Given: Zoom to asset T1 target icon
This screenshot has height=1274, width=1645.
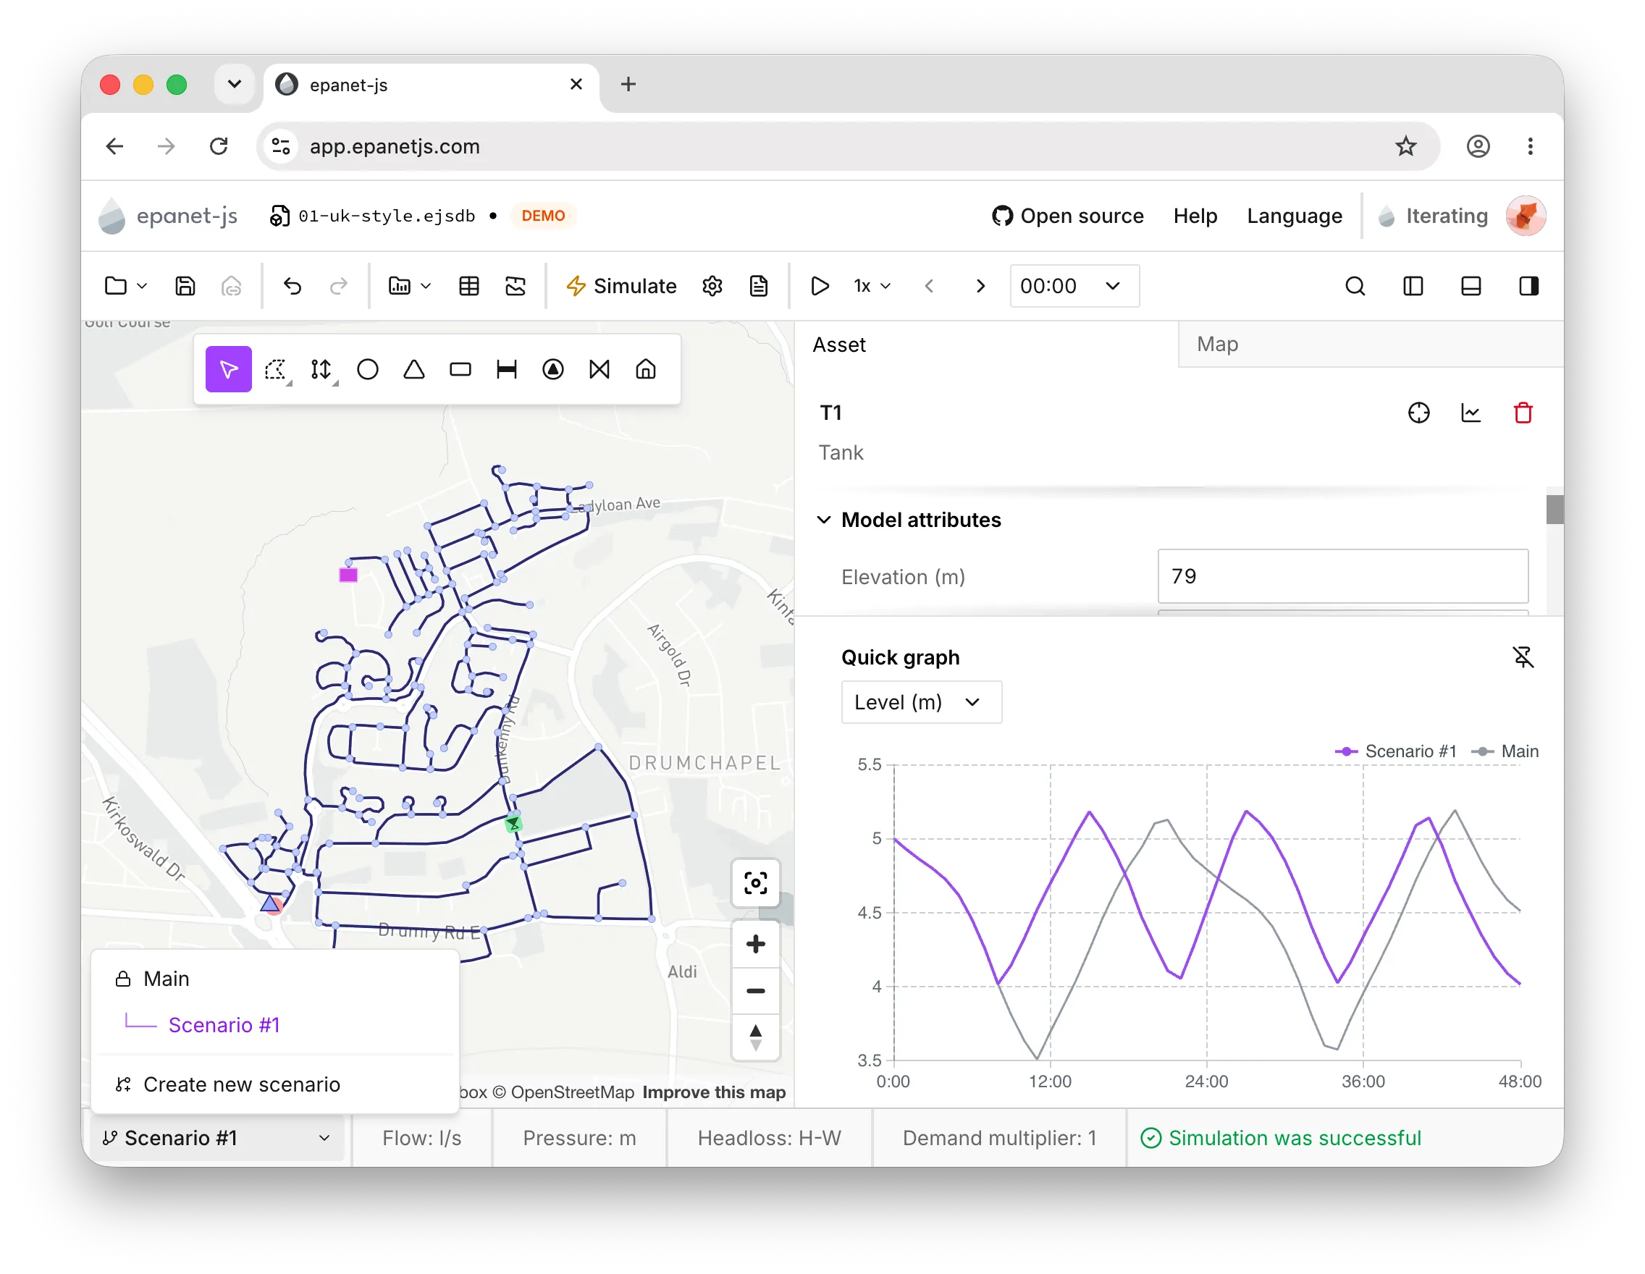Looking at the screenshot, I should (x=1419, y=413).
